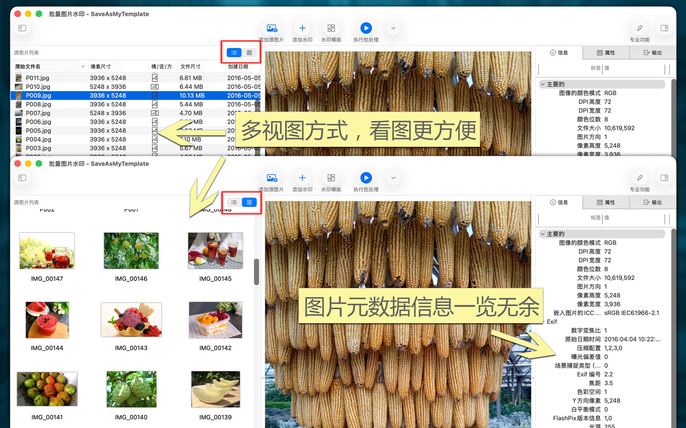The image size is (686, 428).
Task: Select the active grid view toggle above the thumbnails
Action: pos(249,202)
